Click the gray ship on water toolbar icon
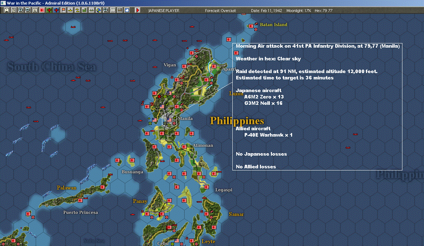The width and height of the screenshot is (424, 246). tap(91, 10)
